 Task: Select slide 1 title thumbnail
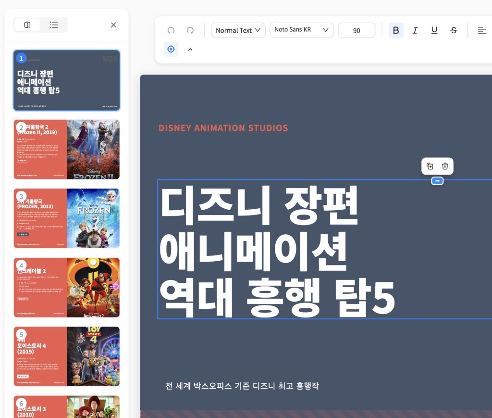coord(67,80)
